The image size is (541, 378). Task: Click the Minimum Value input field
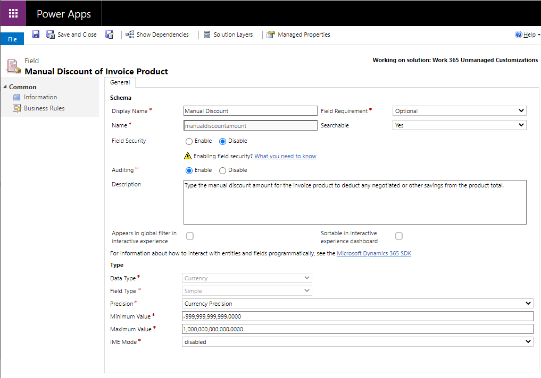click(x=357, y=316)
